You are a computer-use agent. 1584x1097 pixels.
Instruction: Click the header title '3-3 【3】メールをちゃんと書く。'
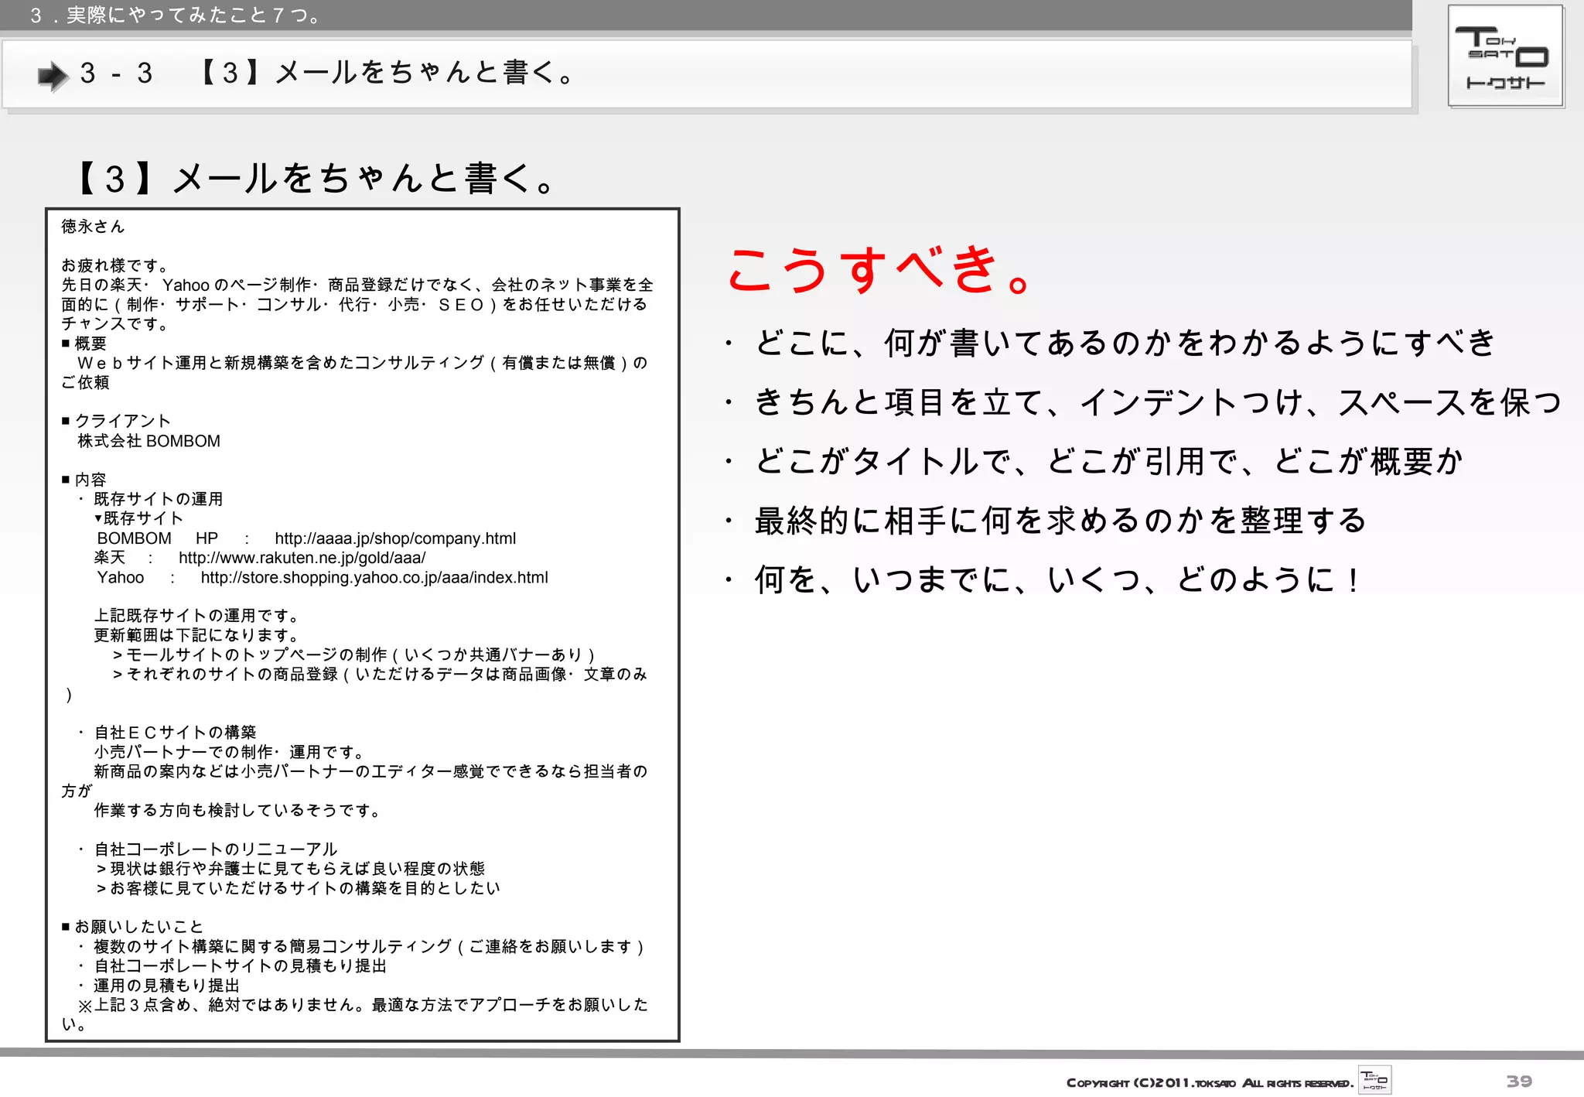pyautogui.click(x=327, y=73)
